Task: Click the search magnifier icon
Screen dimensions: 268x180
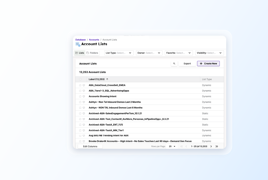Action: pyautogui.click(x=174, y=63)
